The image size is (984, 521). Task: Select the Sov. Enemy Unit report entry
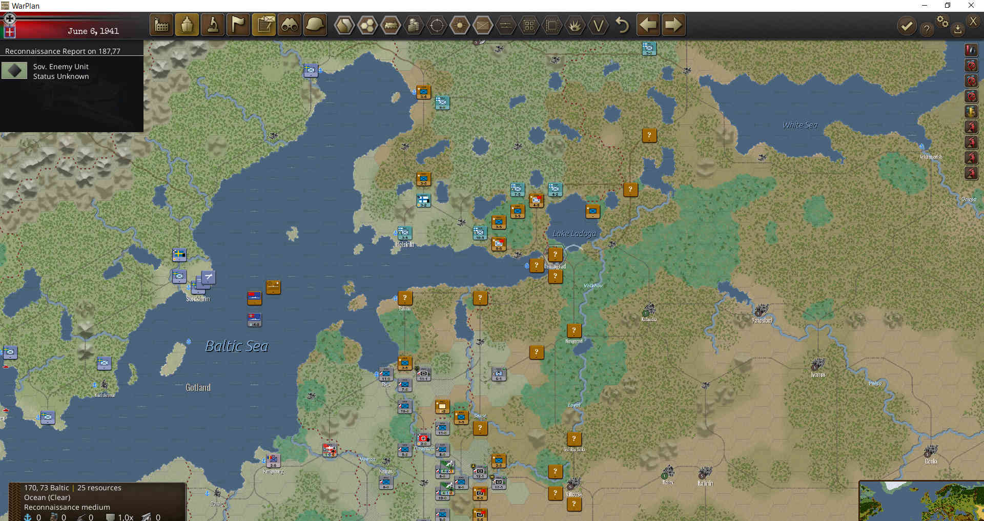point(72,71)
